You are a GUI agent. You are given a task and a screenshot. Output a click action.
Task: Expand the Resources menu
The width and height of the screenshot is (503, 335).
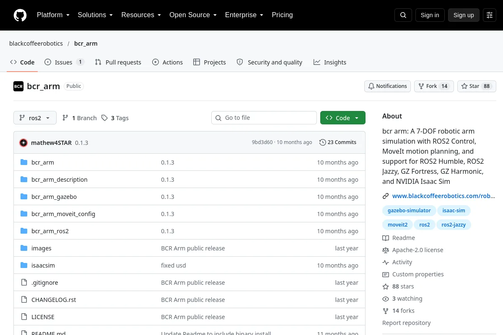(141, 15)
